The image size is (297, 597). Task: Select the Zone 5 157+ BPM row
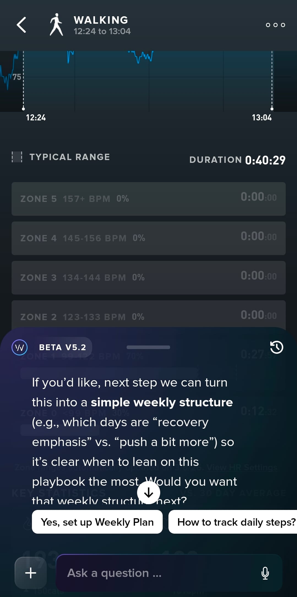(148, 199)
